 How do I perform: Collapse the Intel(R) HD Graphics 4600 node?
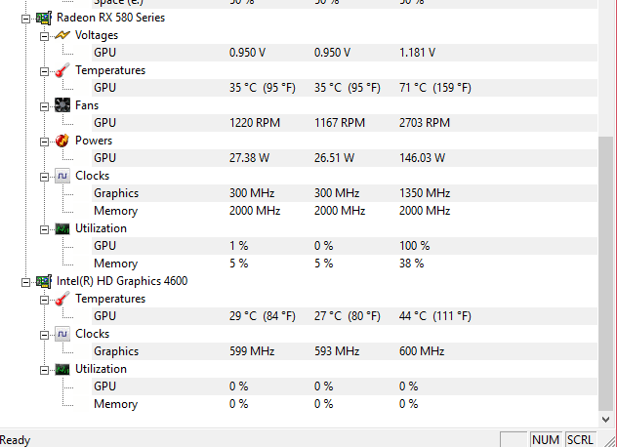[x=26, y=281]
